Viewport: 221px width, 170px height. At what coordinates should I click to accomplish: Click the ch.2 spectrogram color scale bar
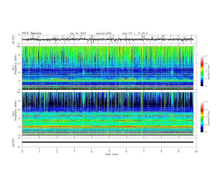pyautogui.click(x=202, y=117)
